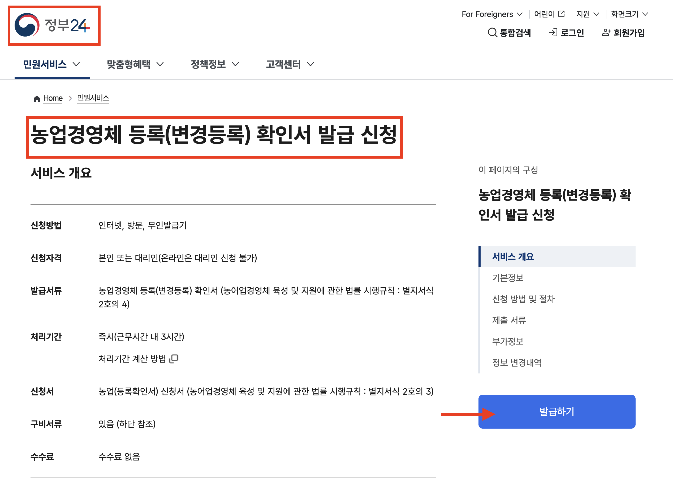Click the 정부24 logo
The width and height of the screenshot is (673, 479).
tap(54, 25)
